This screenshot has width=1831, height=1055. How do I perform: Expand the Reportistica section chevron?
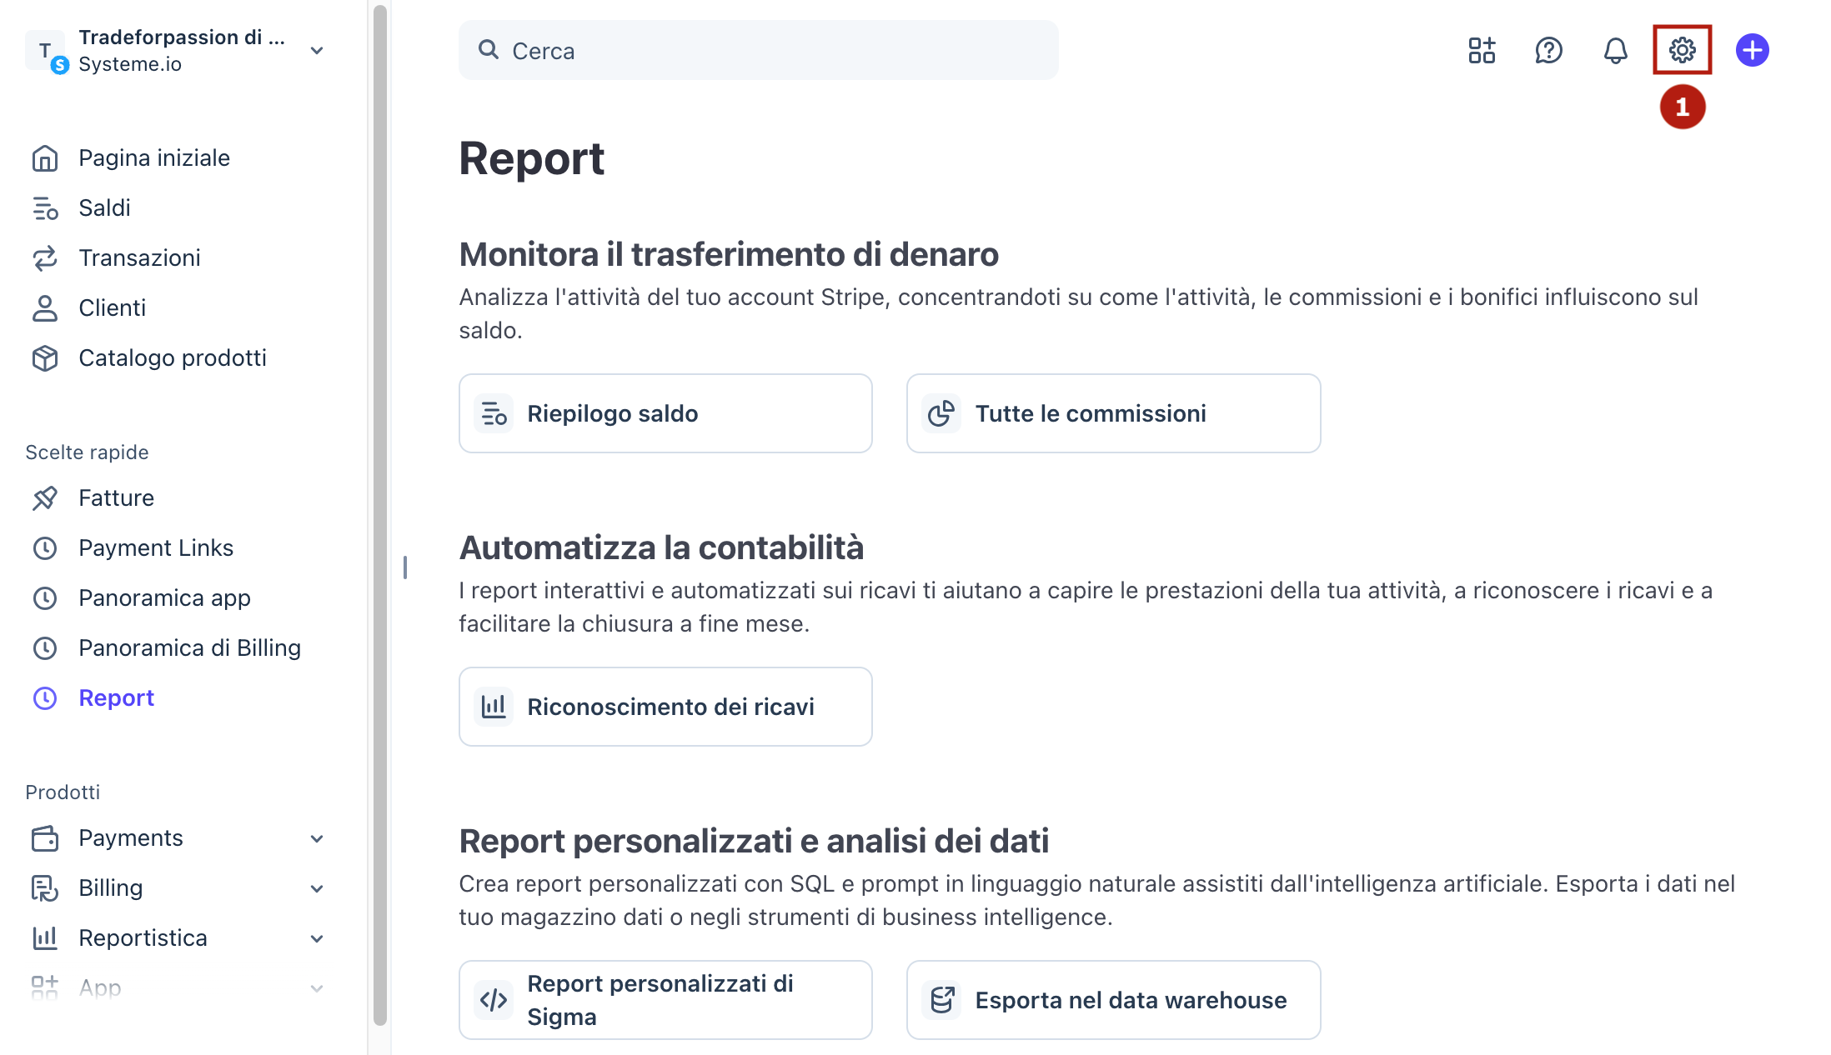[317, 938]
